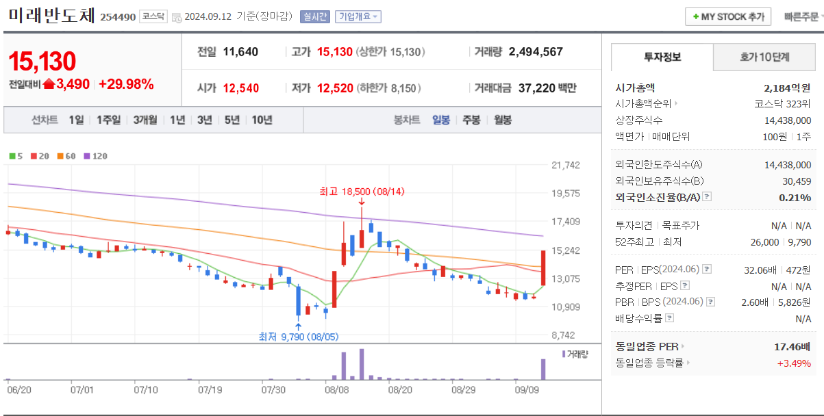Viewport: 824px width, 416px height.
Task: Select the 5년 line chart period
Action: pos(232,120)
